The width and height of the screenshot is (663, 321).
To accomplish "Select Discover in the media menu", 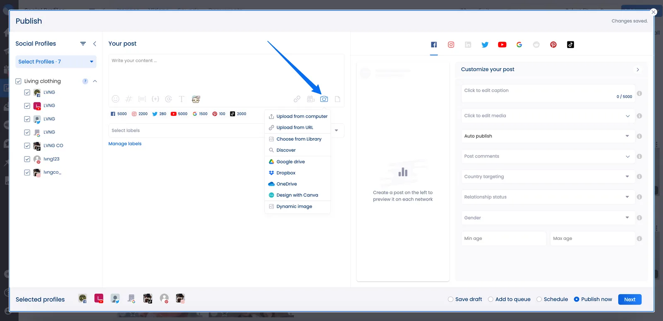I will coord(298,150).
